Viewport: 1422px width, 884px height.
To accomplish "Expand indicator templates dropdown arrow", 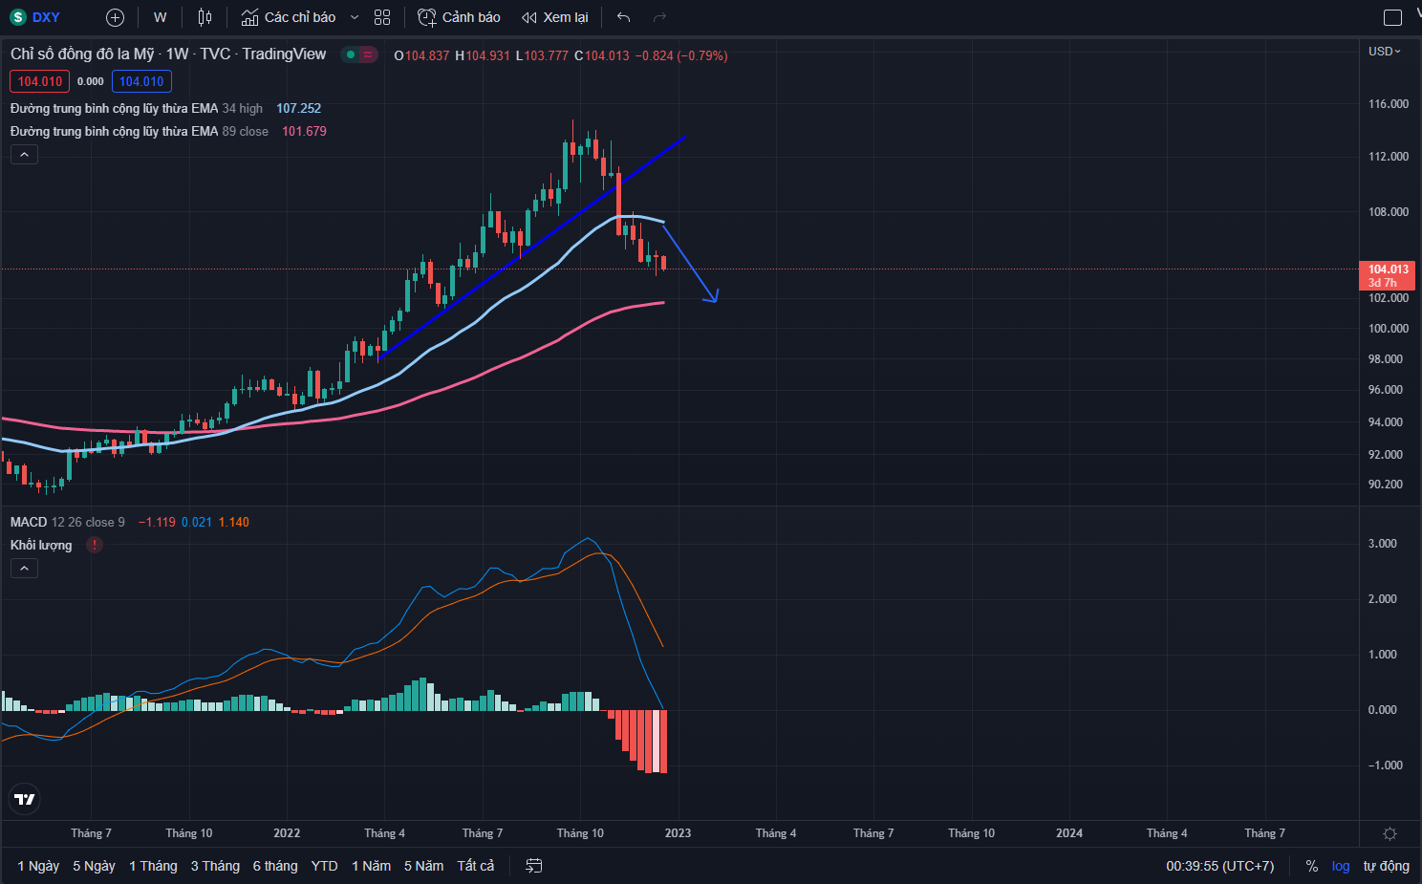I will [355, 17].
